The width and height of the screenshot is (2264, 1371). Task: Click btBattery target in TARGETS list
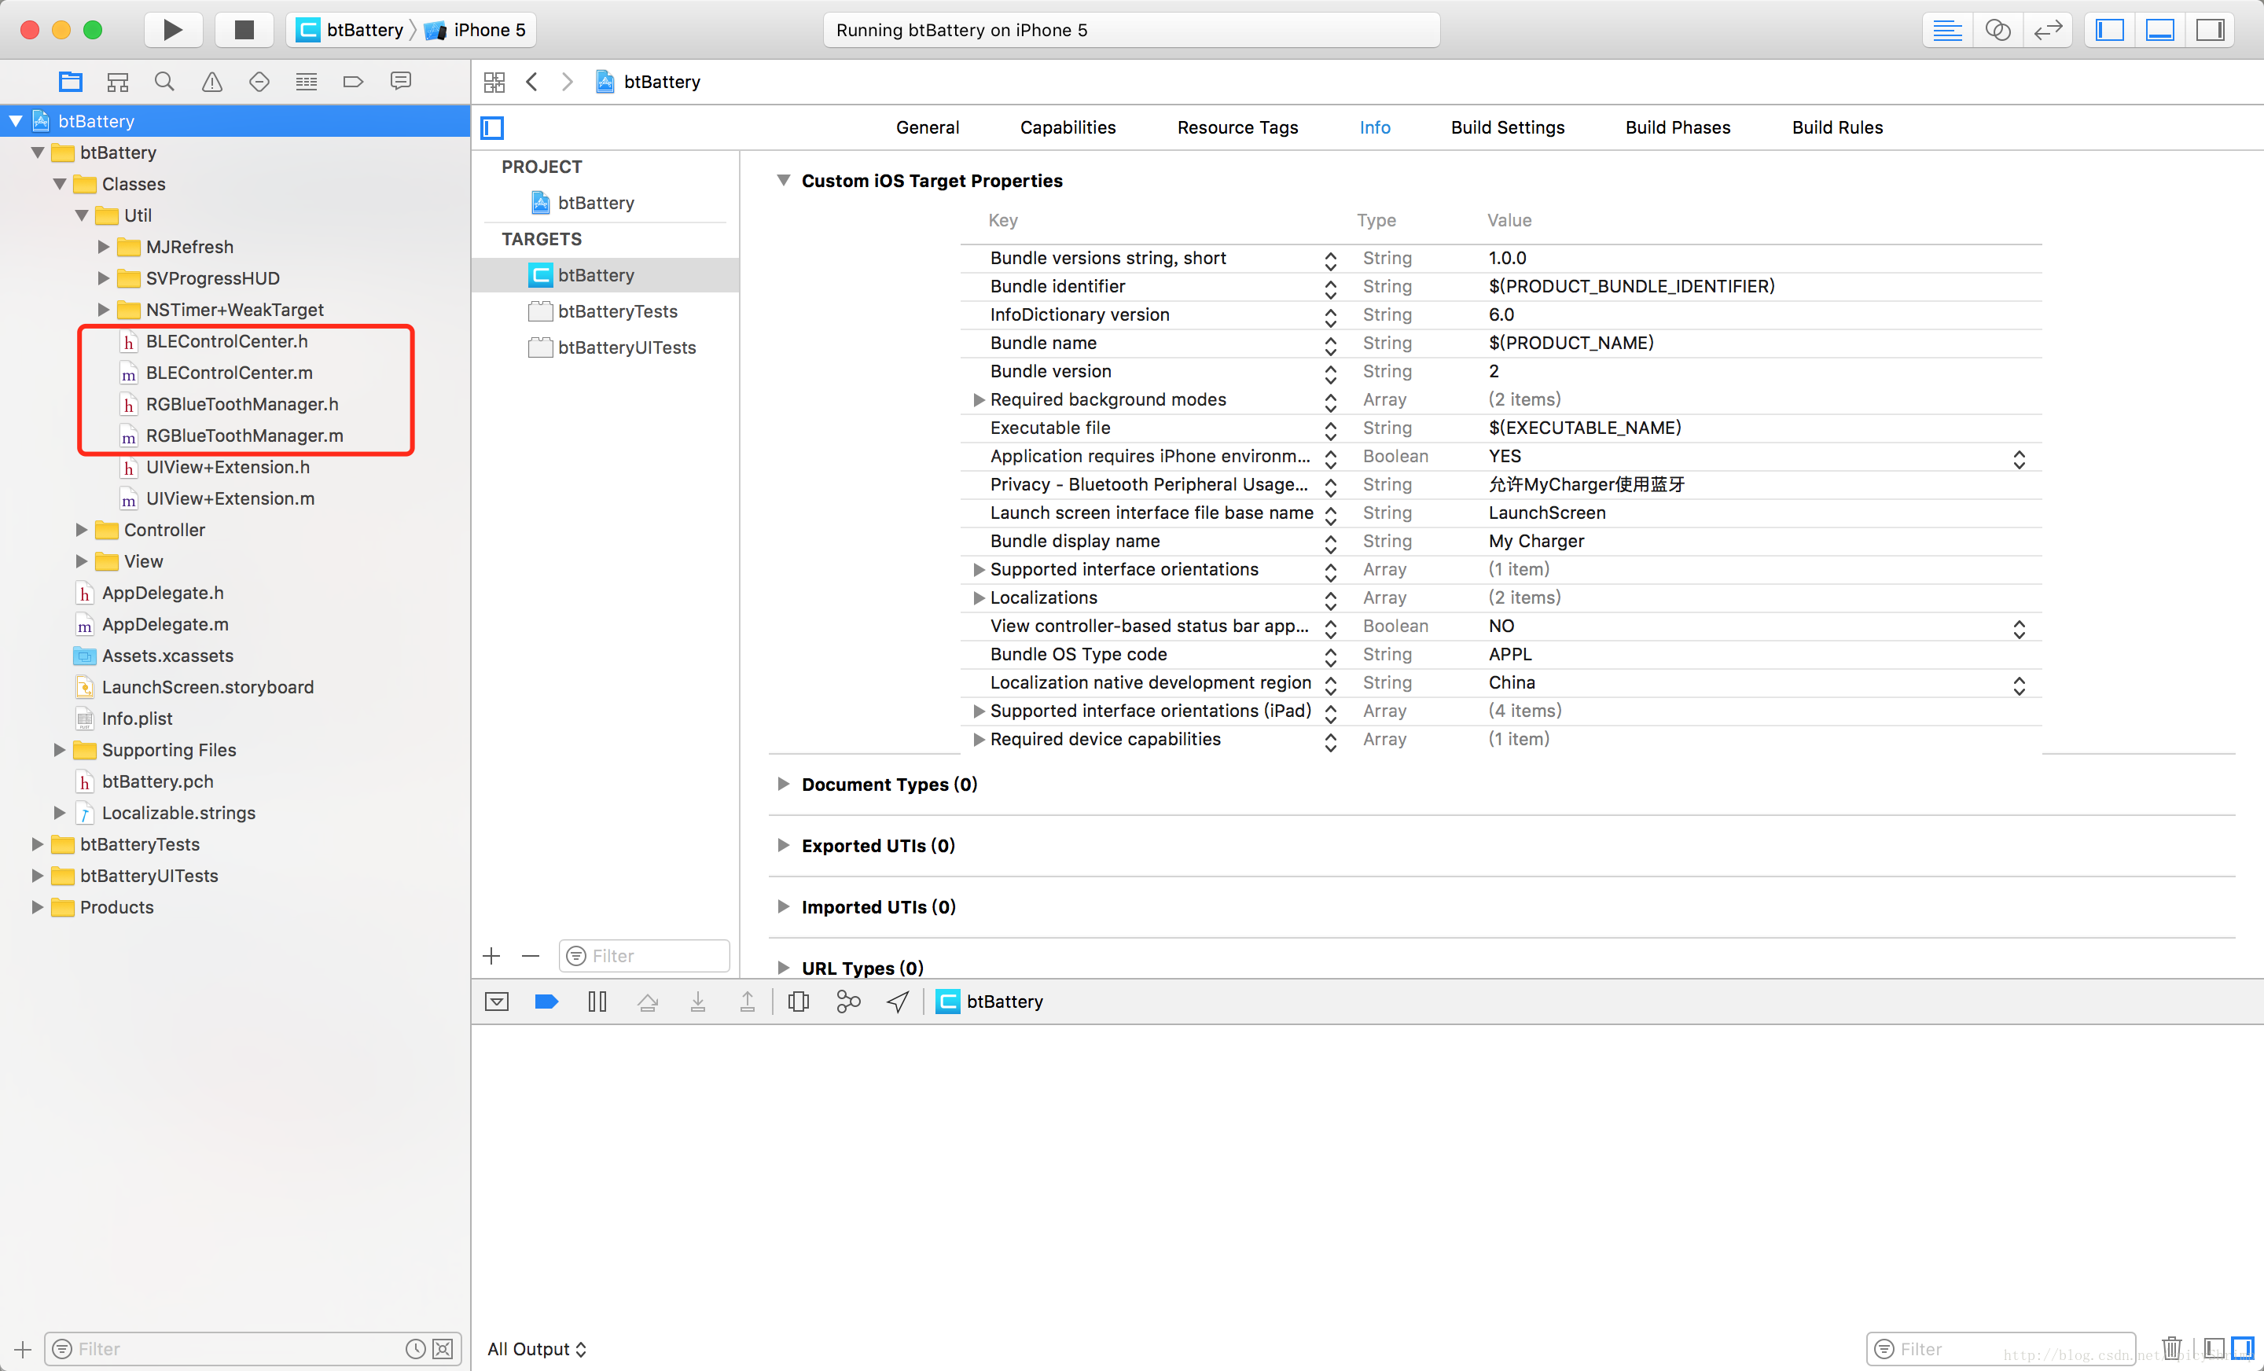[x=595, y=274]
